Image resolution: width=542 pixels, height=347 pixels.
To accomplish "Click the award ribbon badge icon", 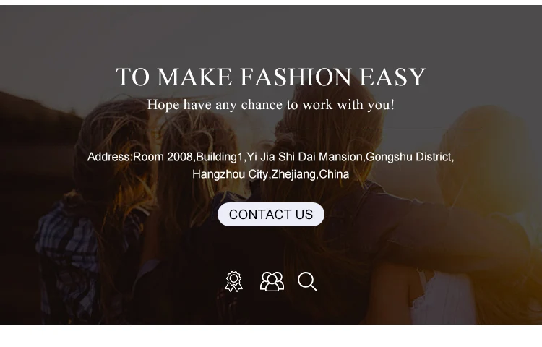I will point(233,281).
